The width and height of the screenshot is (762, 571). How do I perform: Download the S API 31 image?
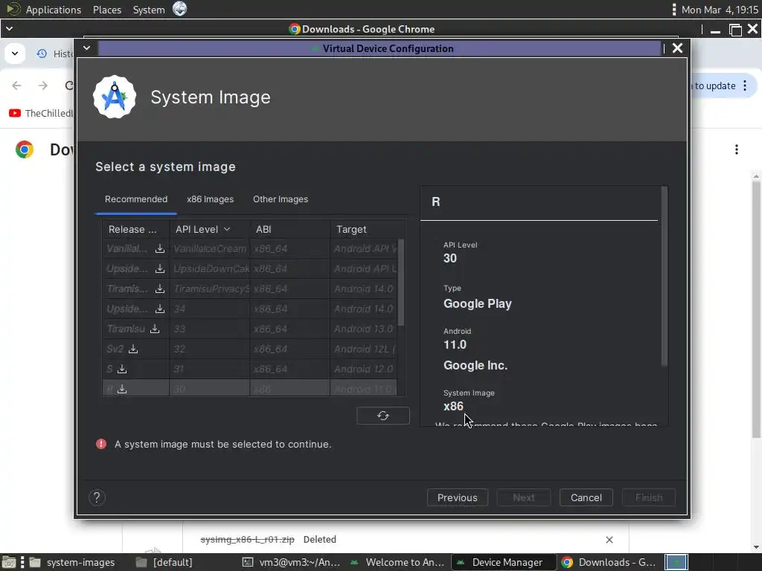coord(122,369)
